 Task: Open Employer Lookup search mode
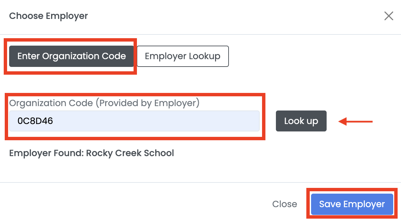pyautogui.click(x=183, y=56)
